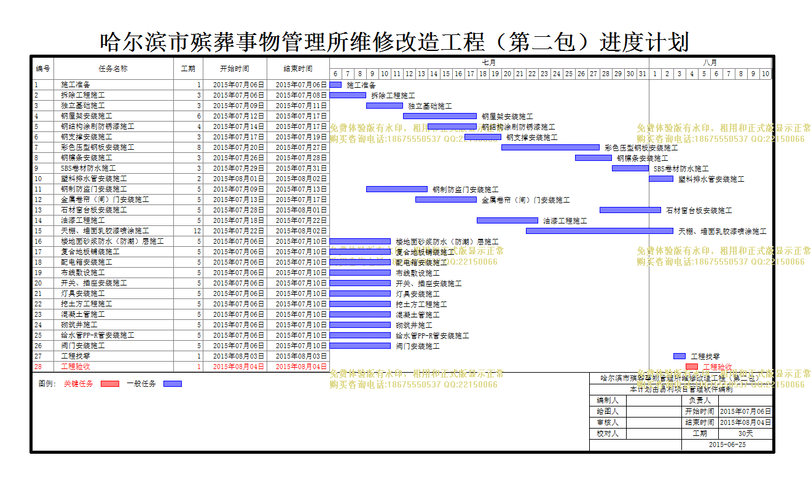
Task: Click 复合地板铺装施工 in the task name column
Action: tap(90, 252)
